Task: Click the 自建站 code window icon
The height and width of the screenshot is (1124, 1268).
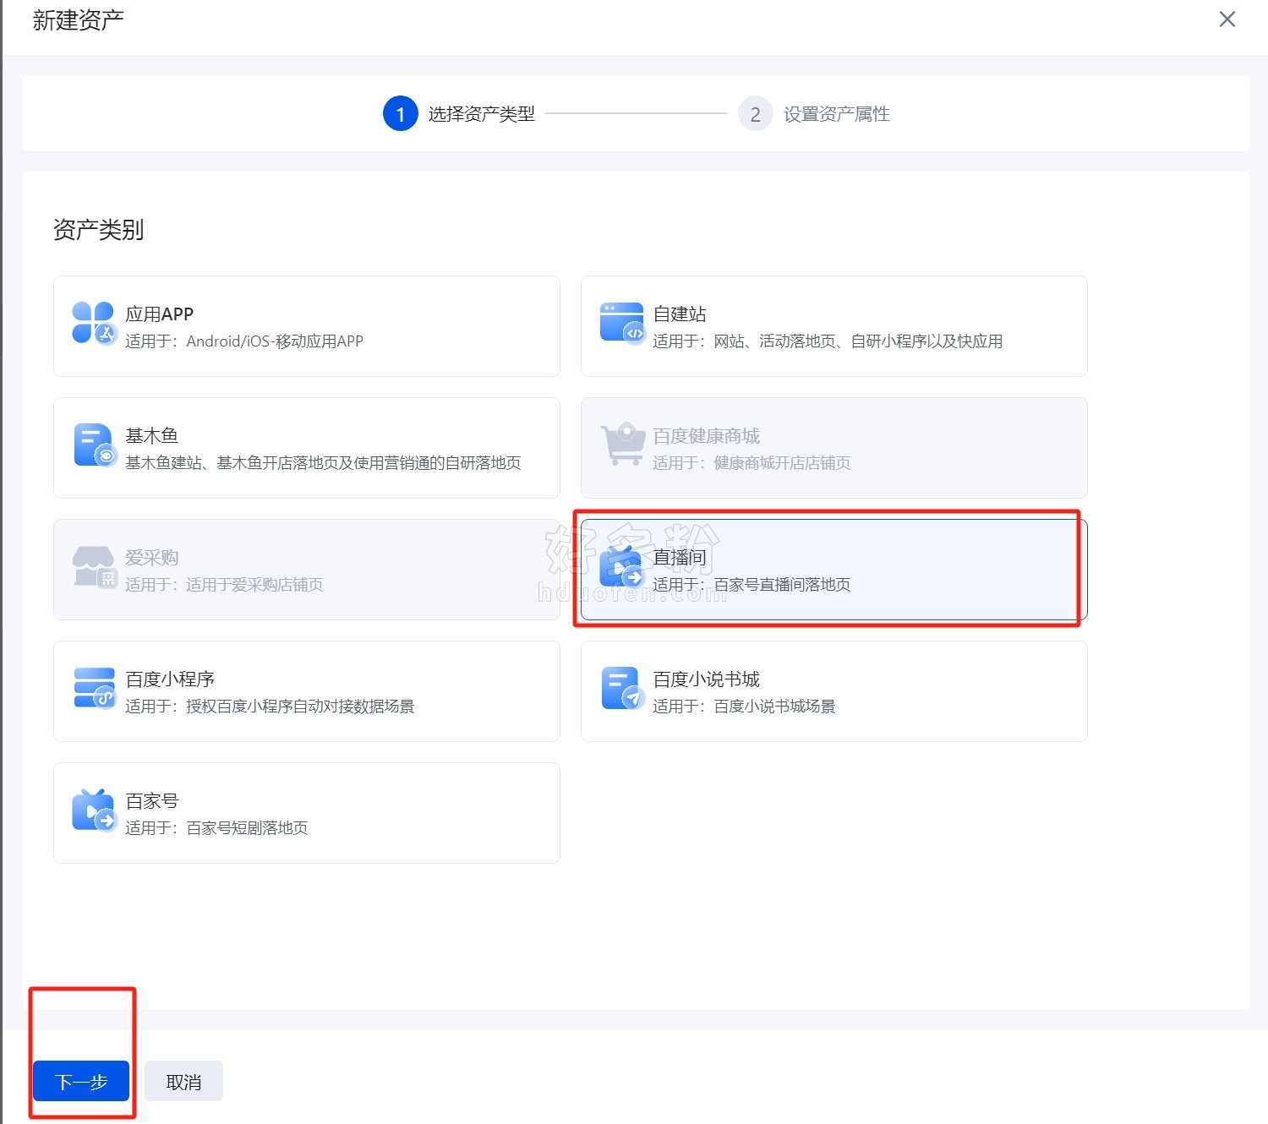Action: click(x=622, y=324)
